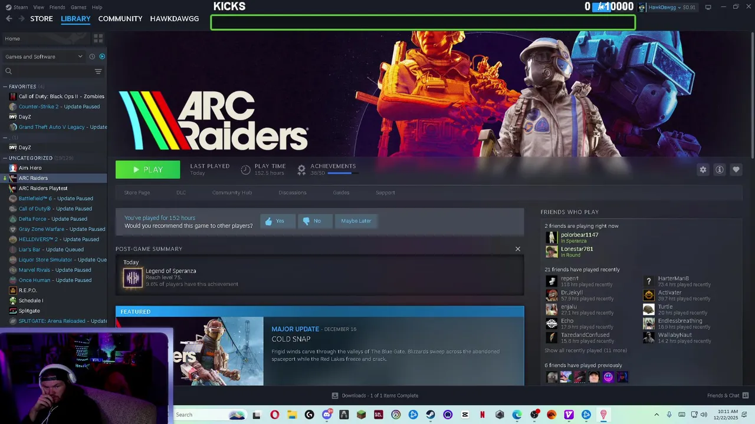Click the Maybe Later button
Screen dimensions: 755x424
tap(356, 221)
